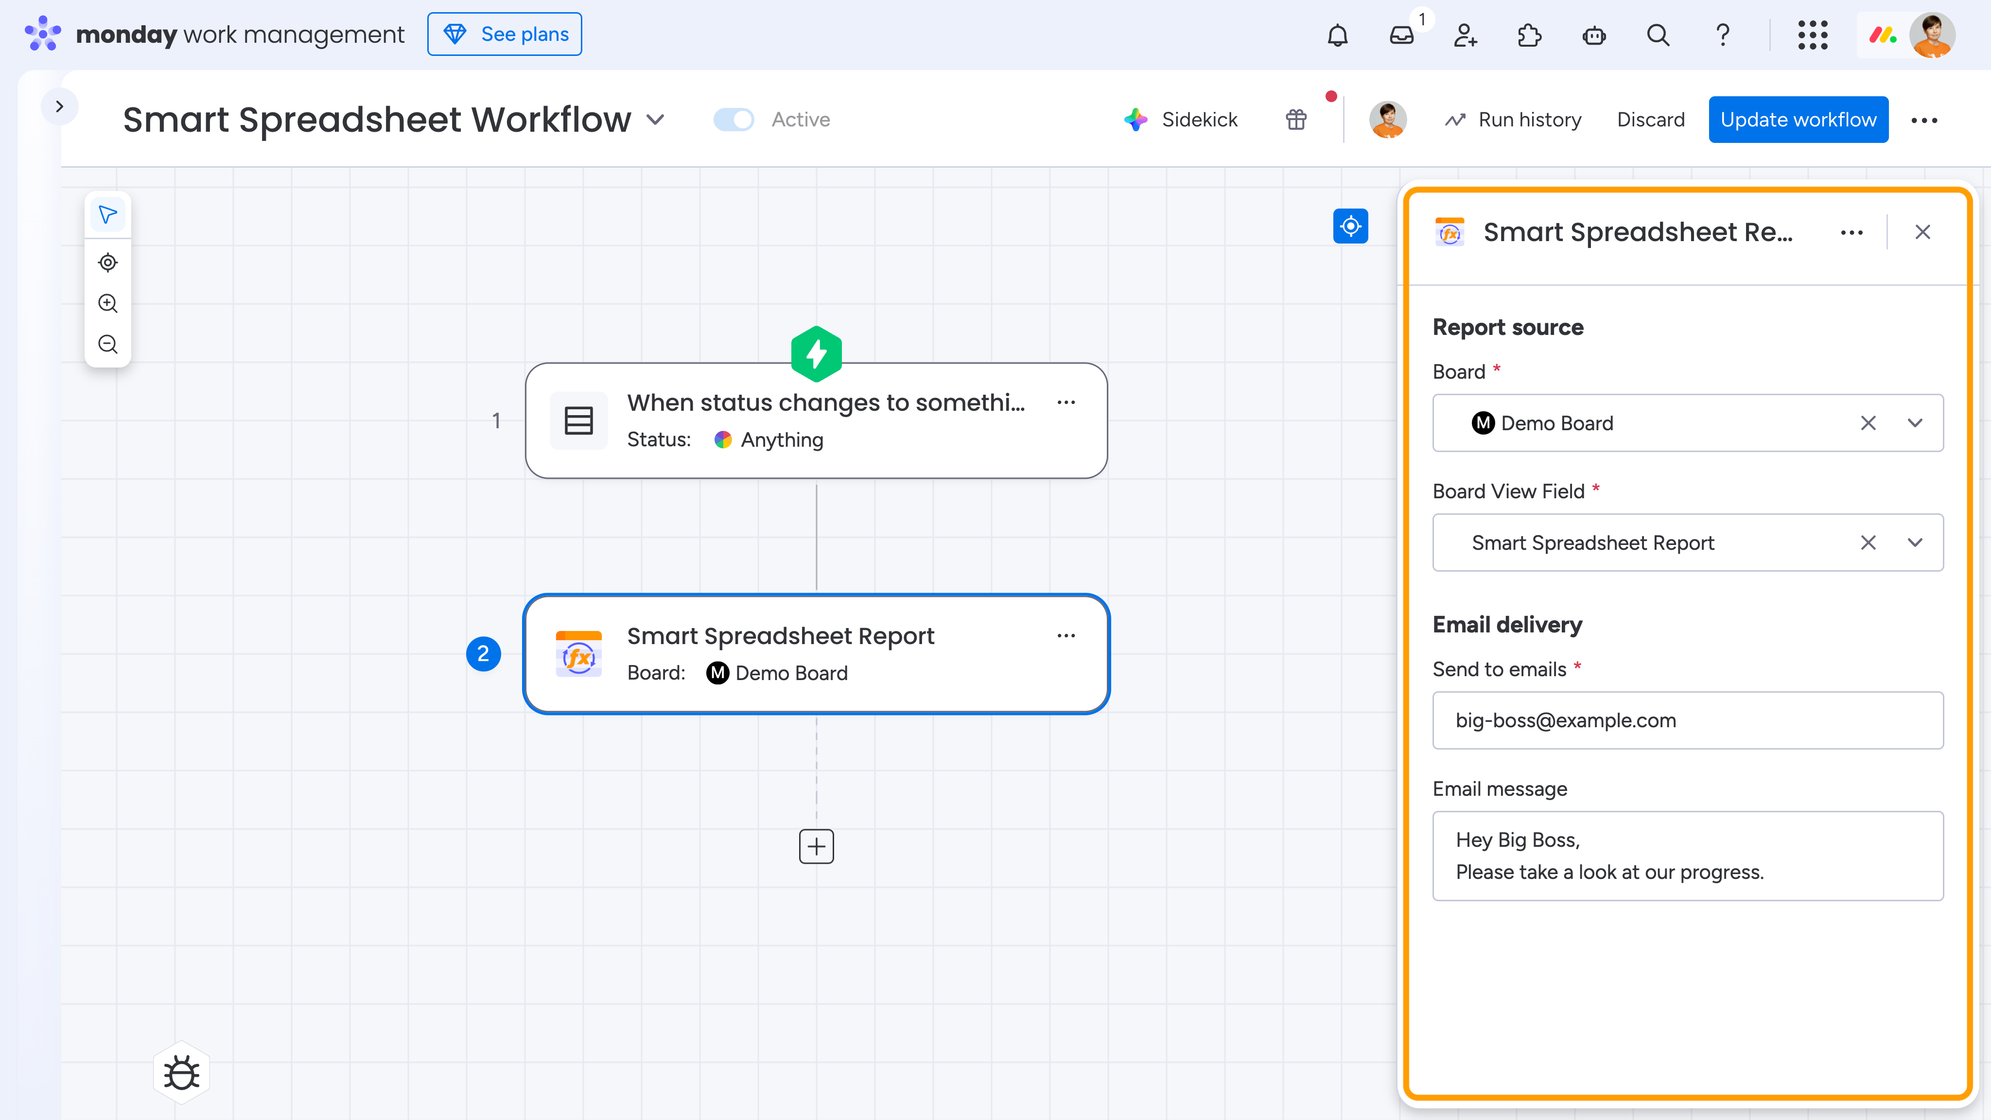Open the inbox tray icon
1991x1120 pixels.
1400,35
